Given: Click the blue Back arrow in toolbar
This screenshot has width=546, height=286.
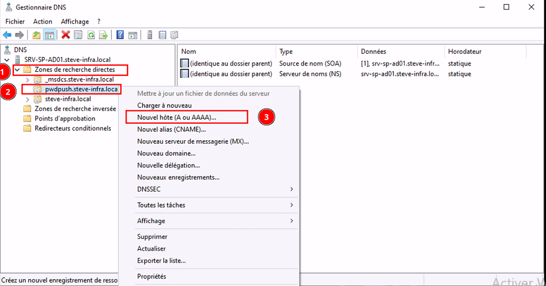Looking at the screenshot, I should 7,35.
